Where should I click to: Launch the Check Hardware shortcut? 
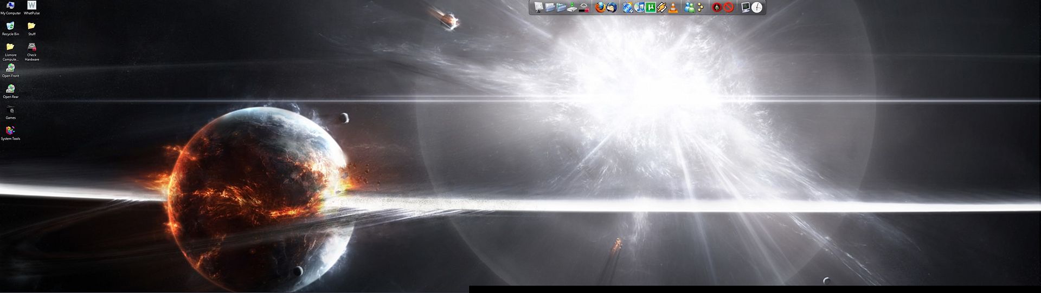32,52
